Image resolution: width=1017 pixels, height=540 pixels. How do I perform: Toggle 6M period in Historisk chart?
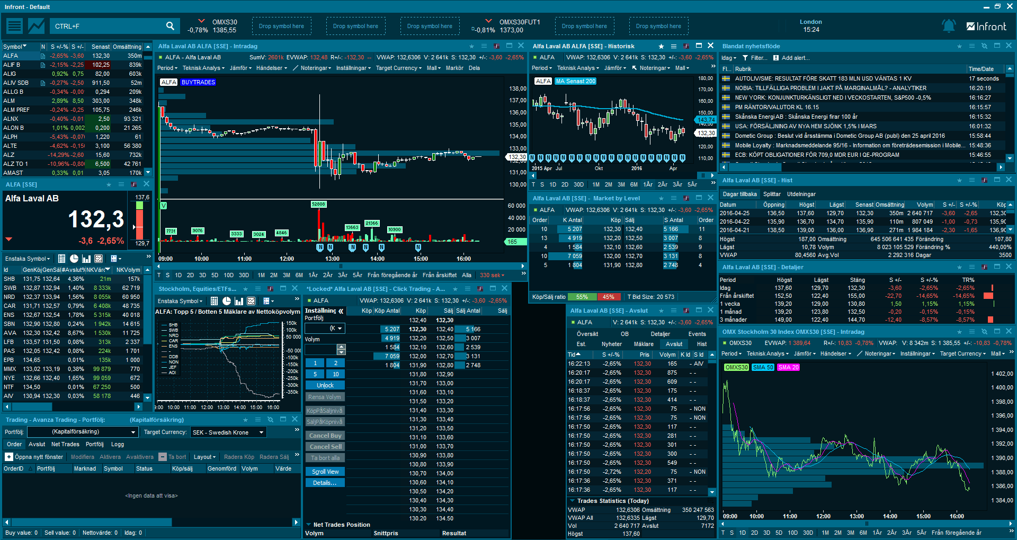pos(634,184)
